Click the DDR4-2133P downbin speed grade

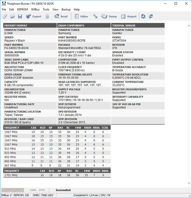click(19, 78)
